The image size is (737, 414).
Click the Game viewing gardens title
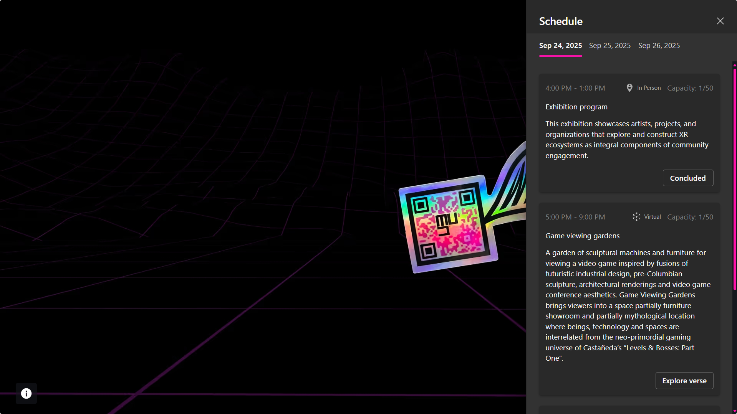pos(582,236)
